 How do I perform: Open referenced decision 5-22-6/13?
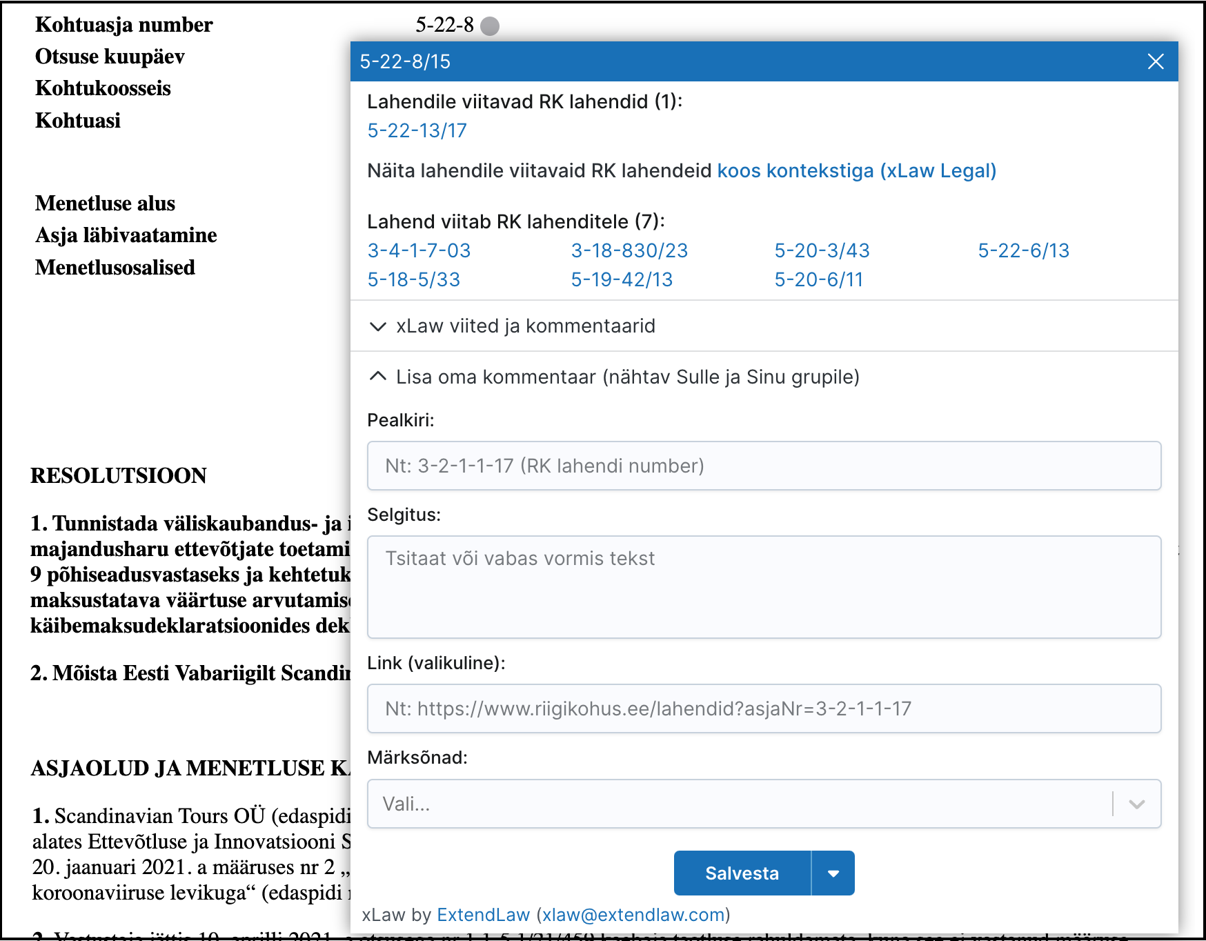(1023, 250)
